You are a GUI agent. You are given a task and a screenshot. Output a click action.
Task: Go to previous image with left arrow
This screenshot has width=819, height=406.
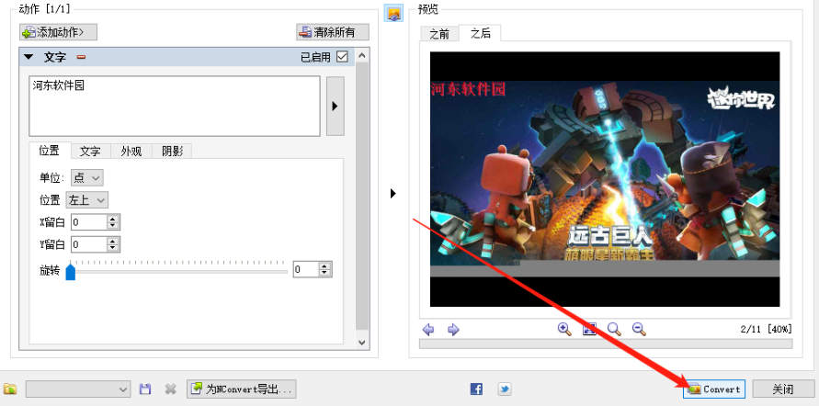(x=428, y=329)
